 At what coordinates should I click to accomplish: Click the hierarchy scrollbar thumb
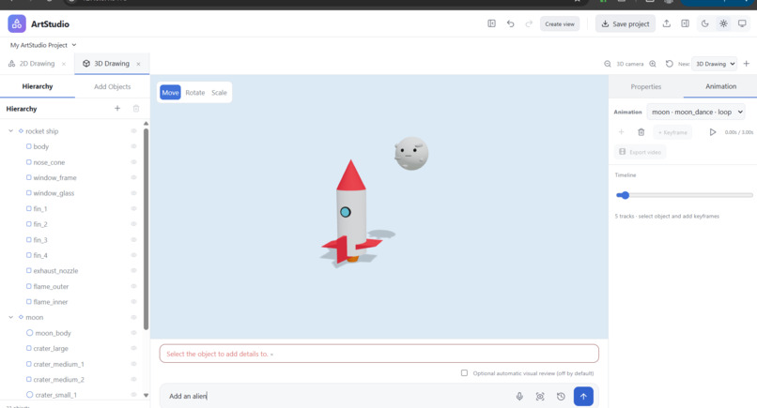coord(146,229)
